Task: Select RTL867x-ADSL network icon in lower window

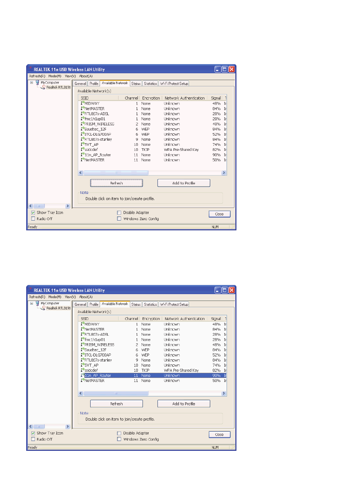Action: point(83,334)
